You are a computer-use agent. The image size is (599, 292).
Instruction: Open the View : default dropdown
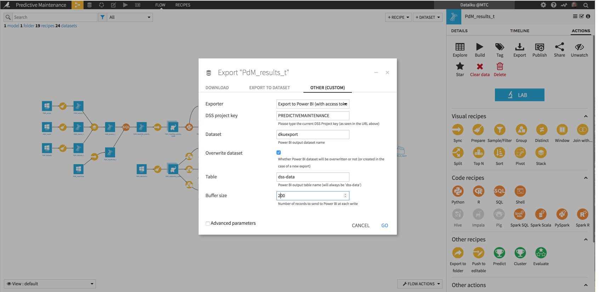pyautogui.click(x=50, y=284)
